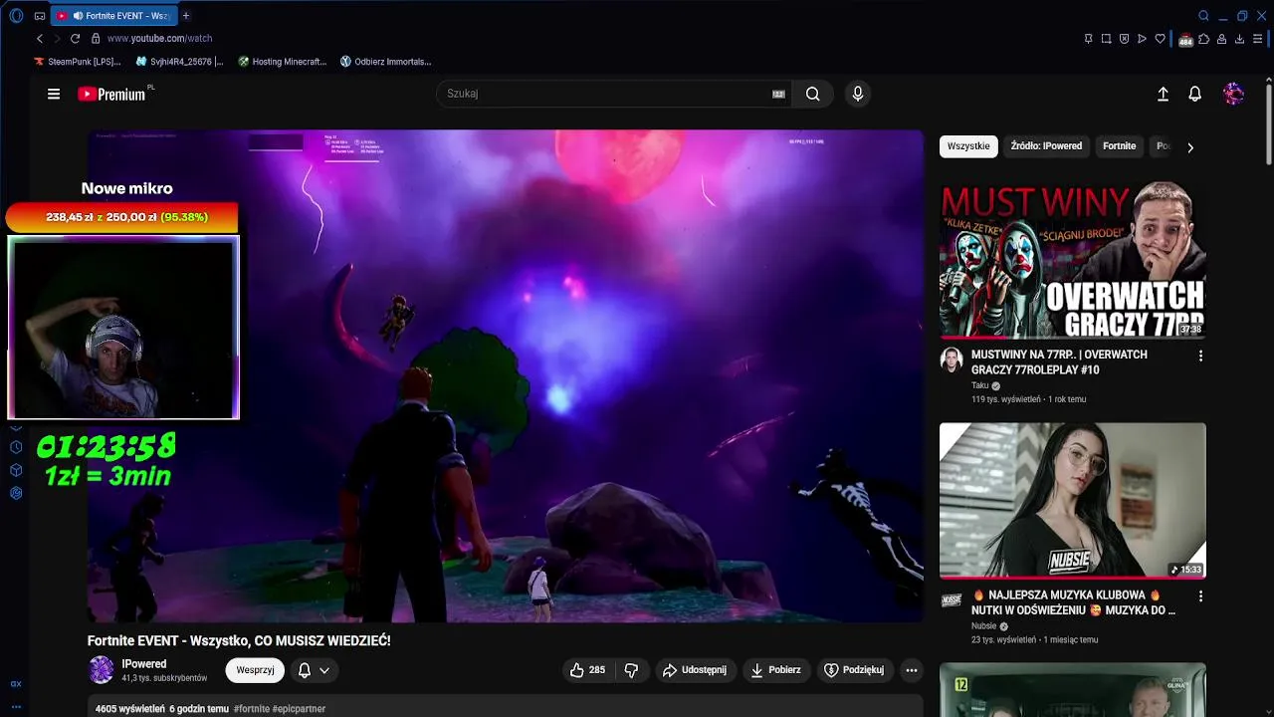Open the YouTube notifications bell
This screenshot has height=717, width=1274.
1195,94
